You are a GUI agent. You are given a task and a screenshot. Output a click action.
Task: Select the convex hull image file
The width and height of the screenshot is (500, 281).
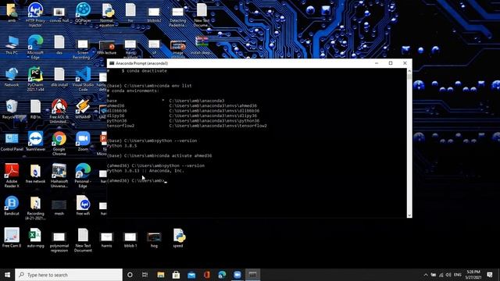tap(59, 15)
